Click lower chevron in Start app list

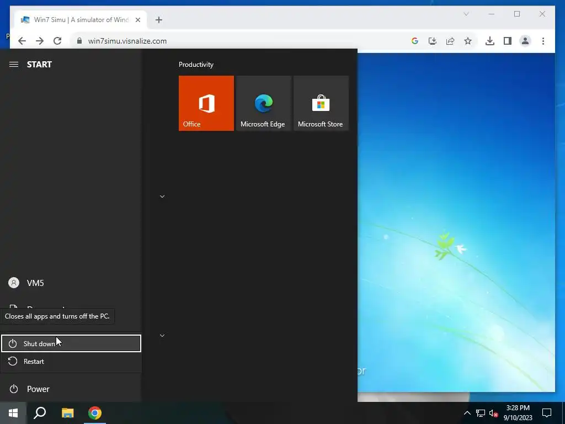(x=162, y=336)
